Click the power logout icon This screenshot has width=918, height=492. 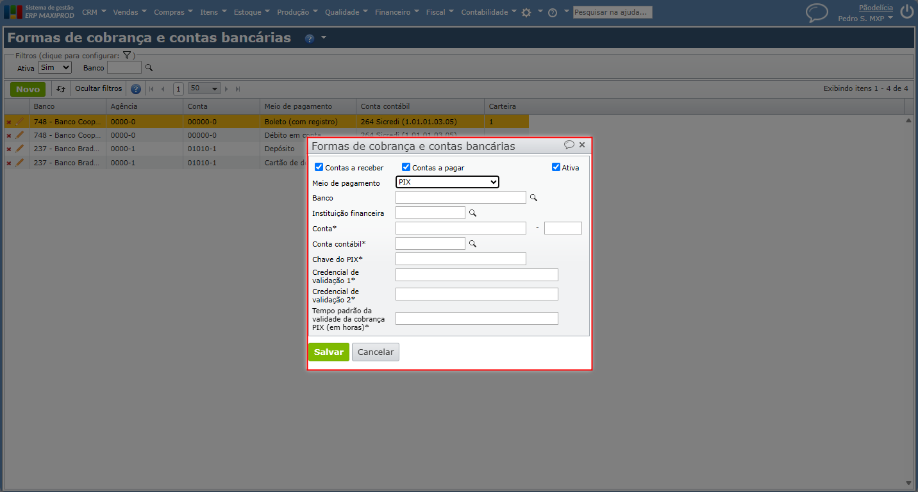point(906,12)
